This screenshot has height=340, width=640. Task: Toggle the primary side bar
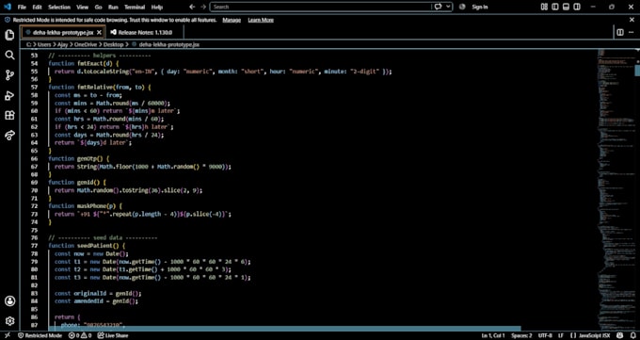click(x=555, y=7)
